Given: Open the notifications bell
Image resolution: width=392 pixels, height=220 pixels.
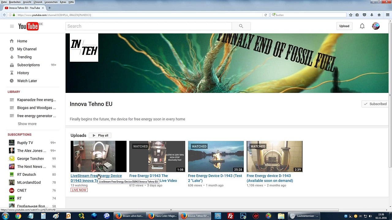Looking at the screenshot, I should 362,26.
